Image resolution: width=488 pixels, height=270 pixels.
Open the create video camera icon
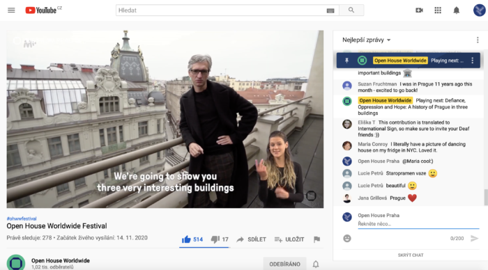click(x=419, y=10)
